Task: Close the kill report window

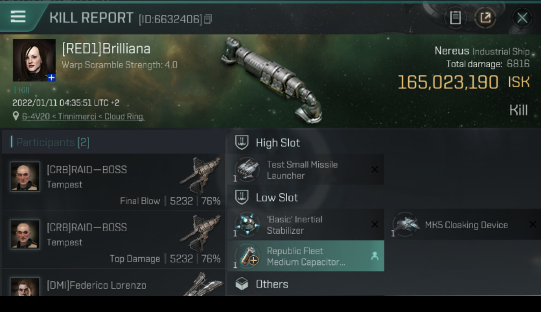Action: [522, 18]
